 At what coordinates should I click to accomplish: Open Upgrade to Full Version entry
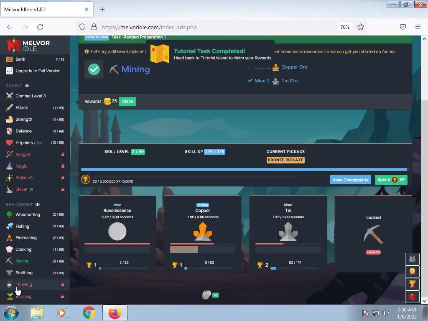[x=35, y=71]
